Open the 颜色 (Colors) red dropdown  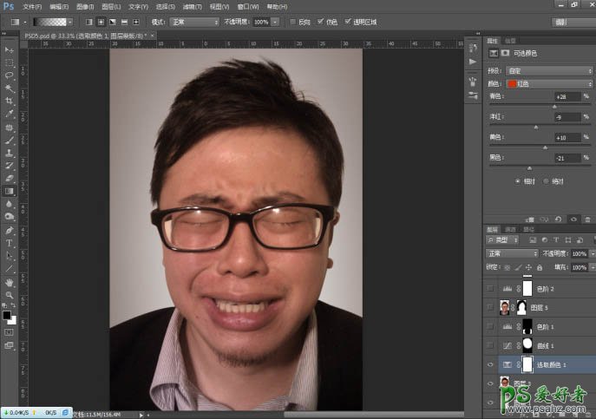tap(548, 83)
